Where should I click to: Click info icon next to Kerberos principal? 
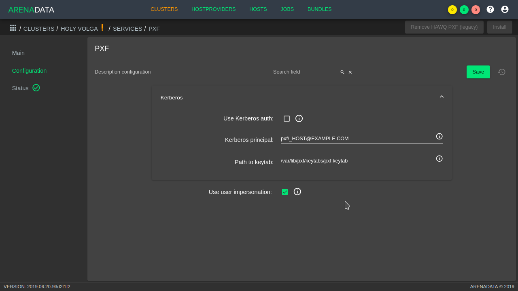click(439, 136)
